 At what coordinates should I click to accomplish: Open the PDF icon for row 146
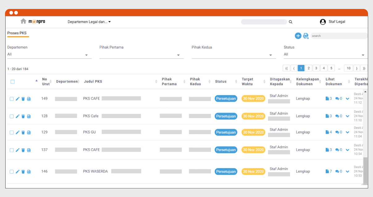[x=29, y=172]
